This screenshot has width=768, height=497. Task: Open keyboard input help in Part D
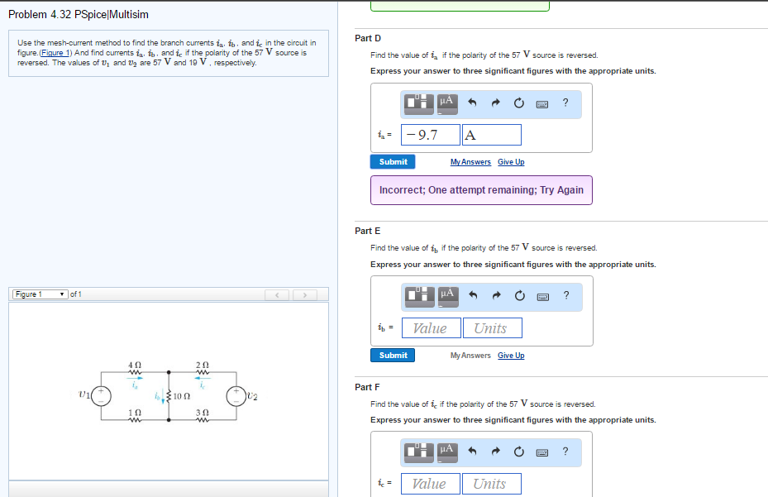tap(541, 103)
